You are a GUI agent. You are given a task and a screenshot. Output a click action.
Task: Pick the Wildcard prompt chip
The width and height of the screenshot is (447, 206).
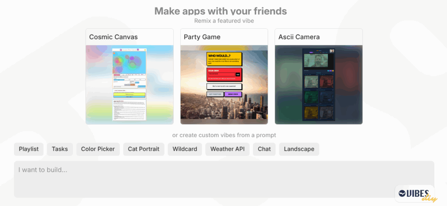[x=185, y=149]
